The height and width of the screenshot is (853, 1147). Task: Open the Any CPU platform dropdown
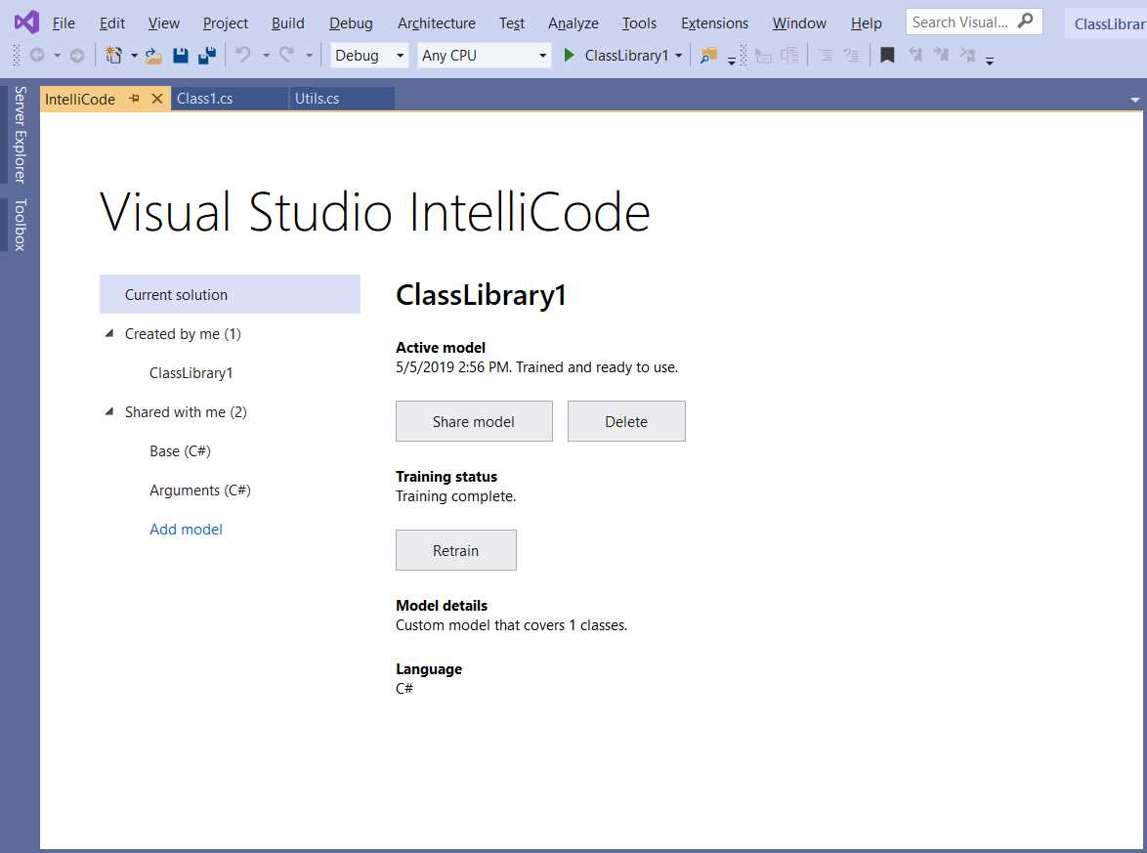click(x=541, y=56)
